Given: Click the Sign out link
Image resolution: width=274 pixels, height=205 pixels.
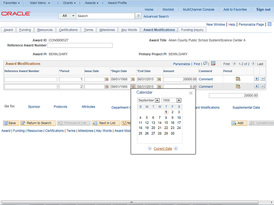Looking at the screenshot, I should (x=263, y=9).
